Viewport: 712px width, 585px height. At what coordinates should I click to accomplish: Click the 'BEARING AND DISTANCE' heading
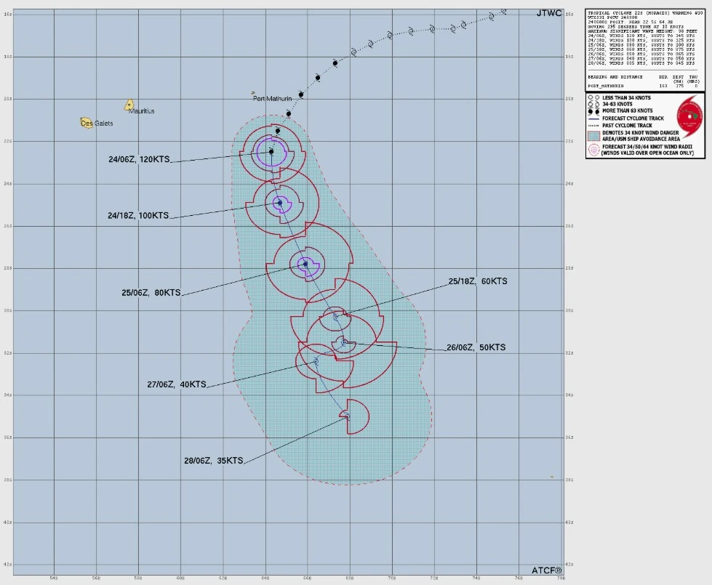pos(615,77)
